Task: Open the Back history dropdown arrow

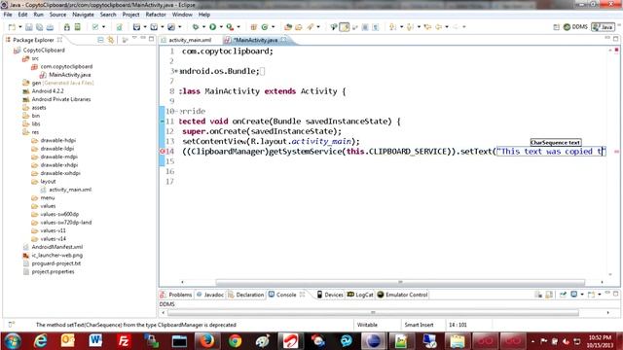Action: coord(447,27)
